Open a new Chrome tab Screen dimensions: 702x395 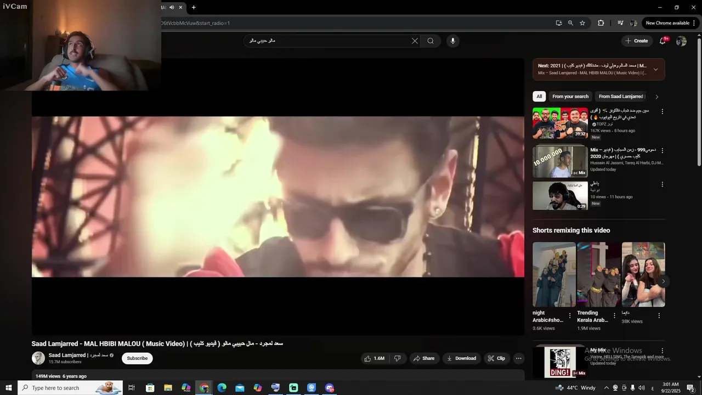pos(194,7)
